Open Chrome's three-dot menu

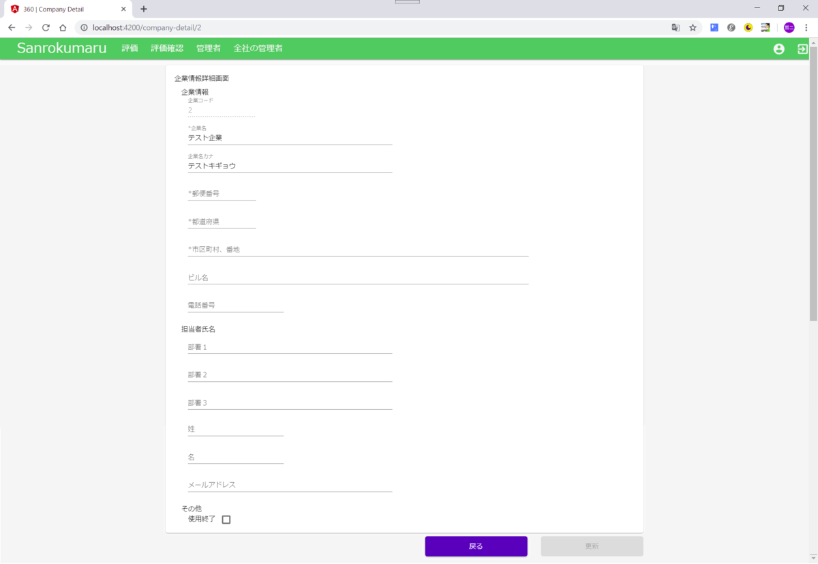click(806, 28)
